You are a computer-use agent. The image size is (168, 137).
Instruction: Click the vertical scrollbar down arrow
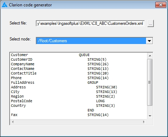tap(150, 116)
